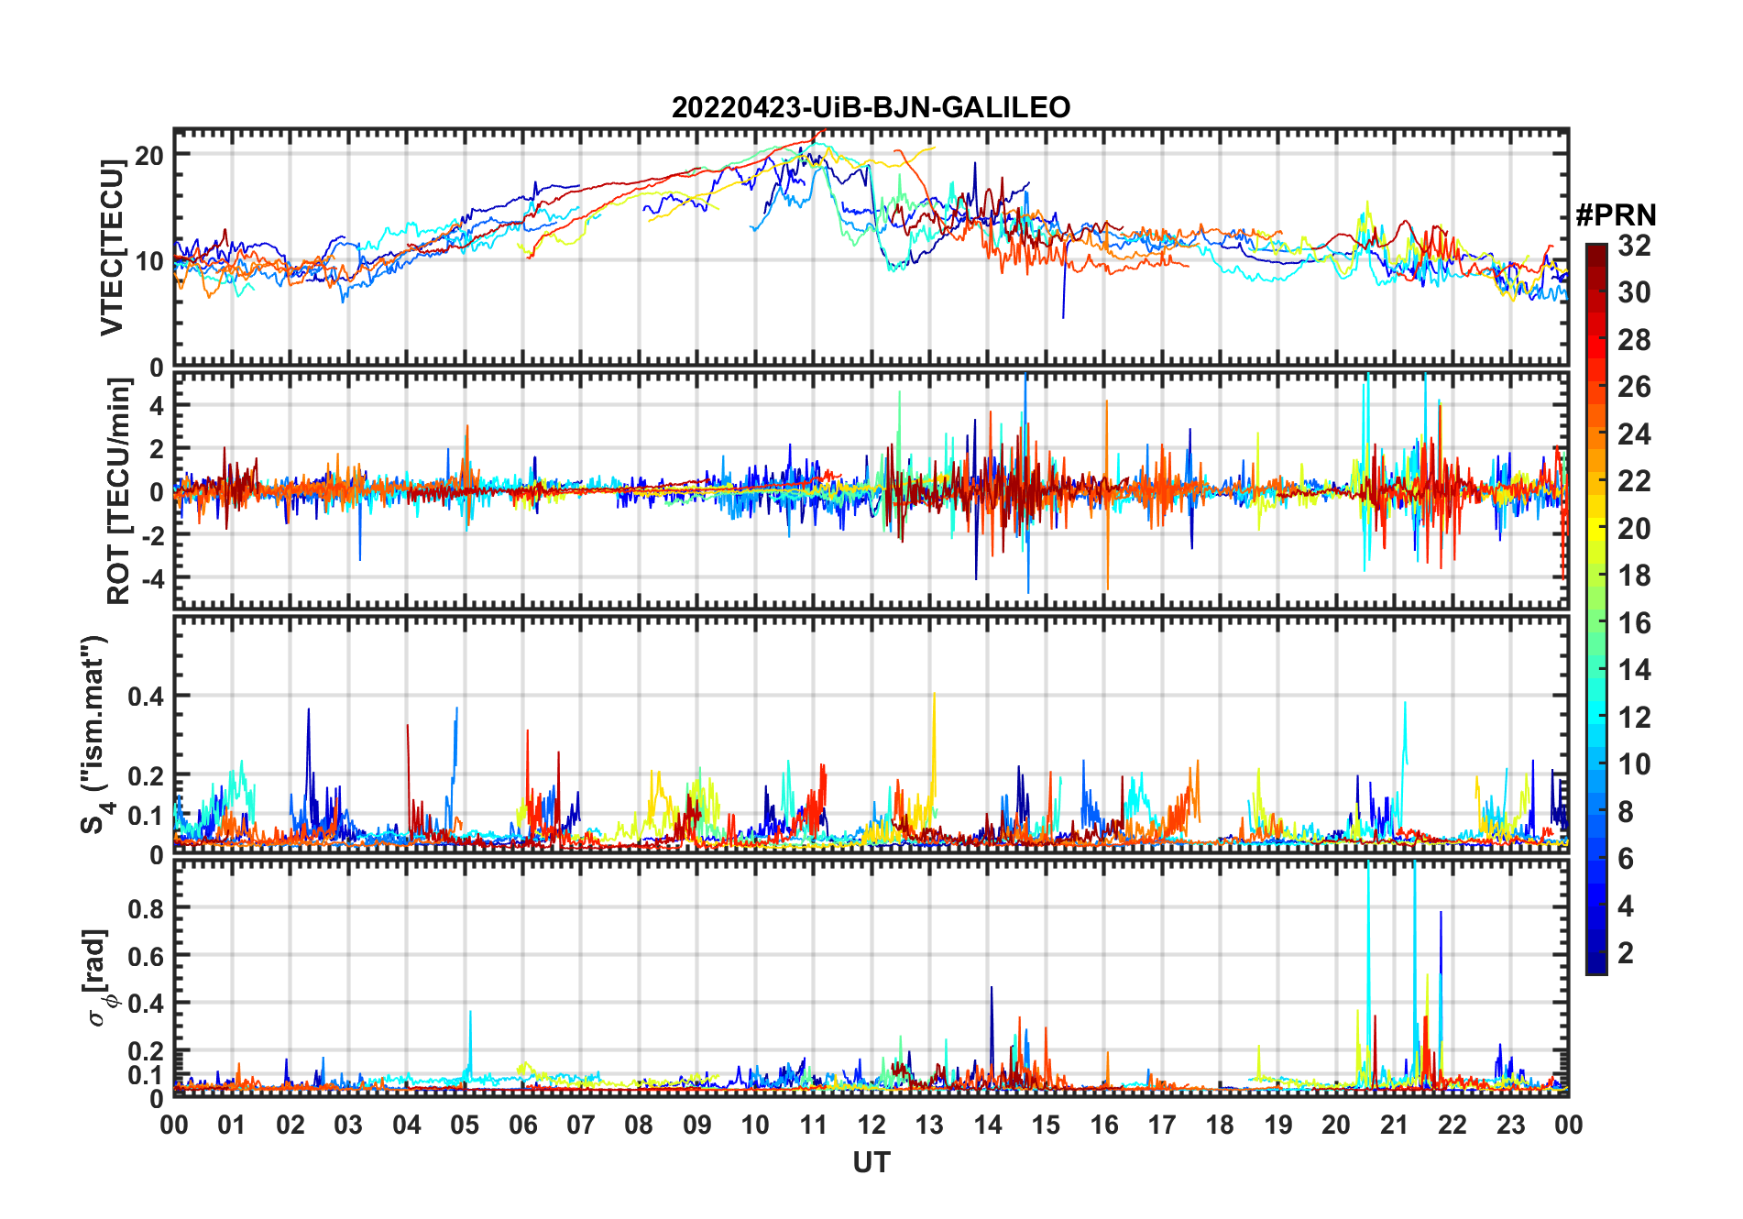Viewport: 1743px width, 1219px height.
Task: Click x-axis hour label 21
Action: 1395,1125
